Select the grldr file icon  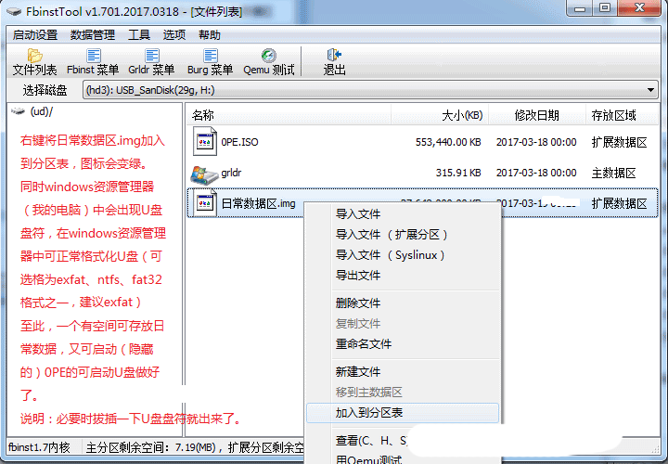[x=204, y=174]
